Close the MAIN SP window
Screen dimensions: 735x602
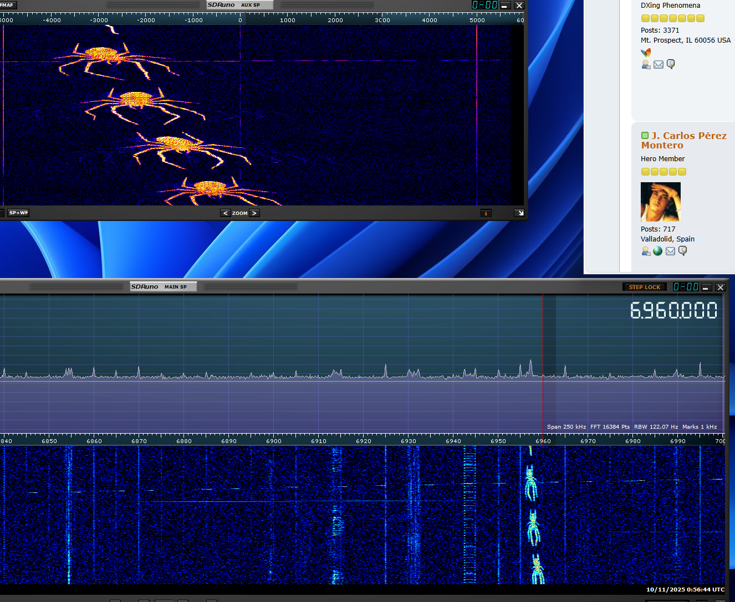pos(720,287)
